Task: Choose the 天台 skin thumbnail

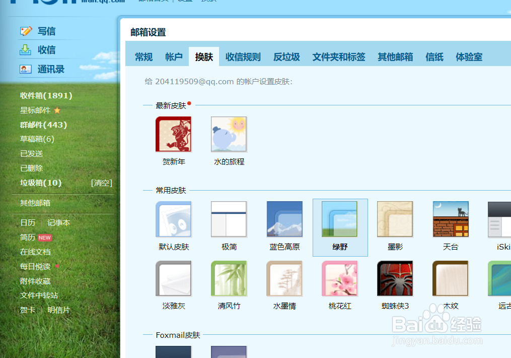Action: click(x=451, y=219)
